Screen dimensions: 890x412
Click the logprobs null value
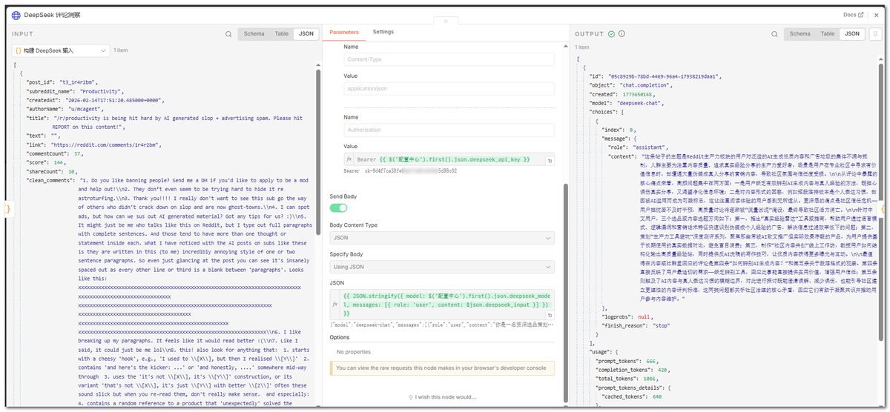[645, 316]
